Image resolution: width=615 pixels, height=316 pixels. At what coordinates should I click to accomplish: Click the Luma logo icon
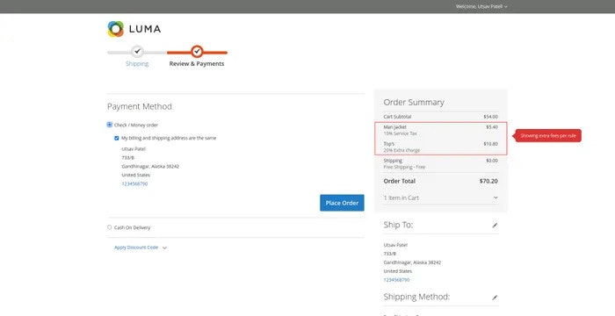coord(115,29)
